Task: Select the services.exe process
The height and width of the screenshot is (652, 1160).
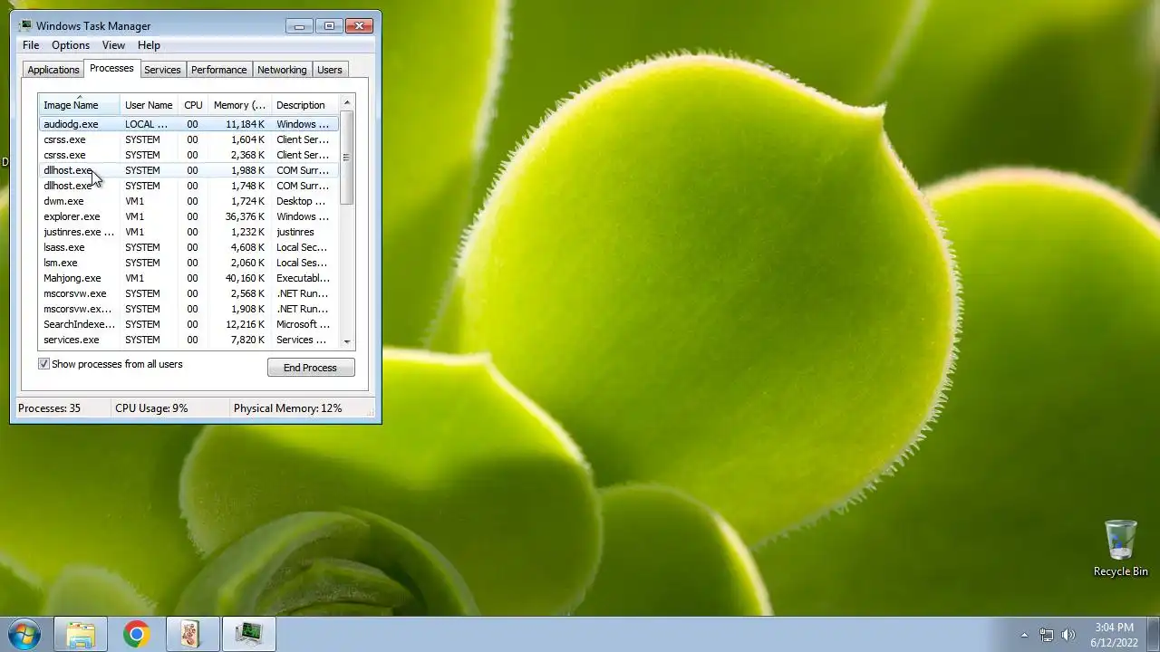Action: [x=188, y=340]
